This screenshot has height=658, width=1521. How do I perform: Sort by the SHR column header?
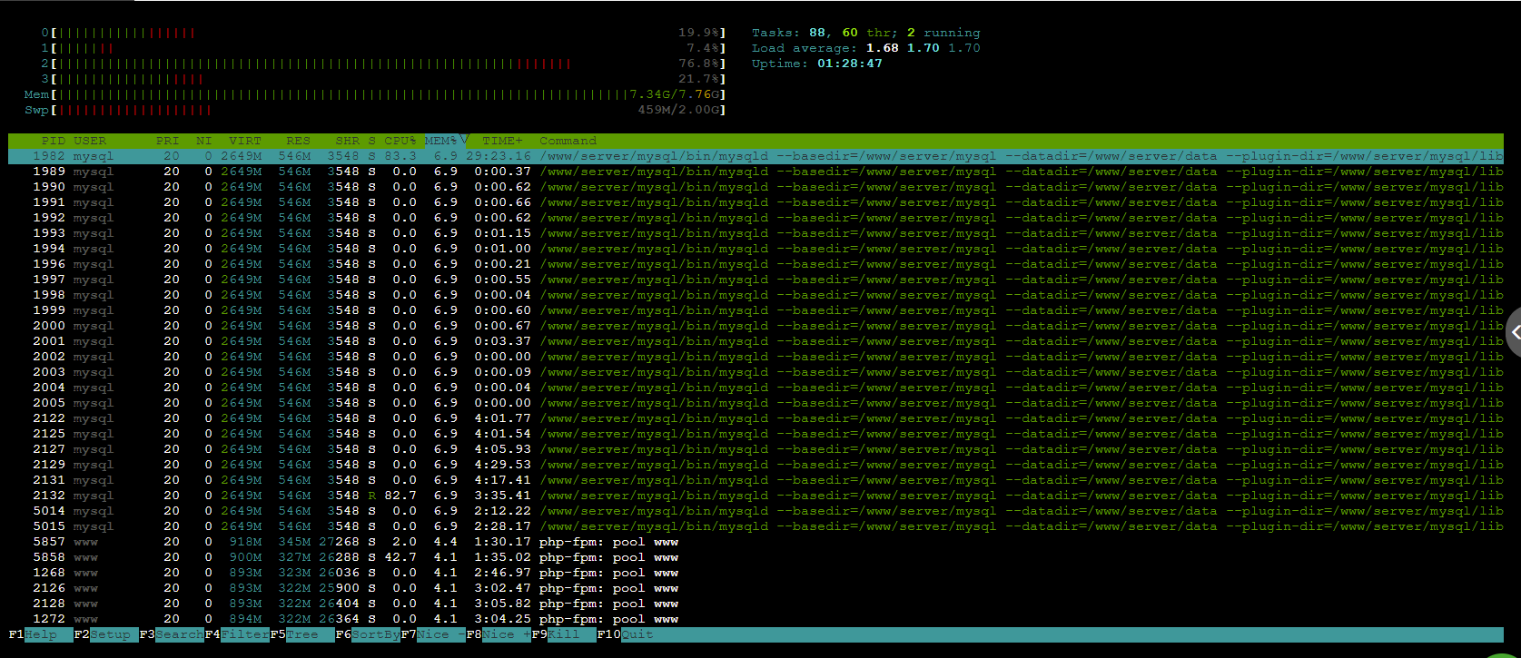347,141
